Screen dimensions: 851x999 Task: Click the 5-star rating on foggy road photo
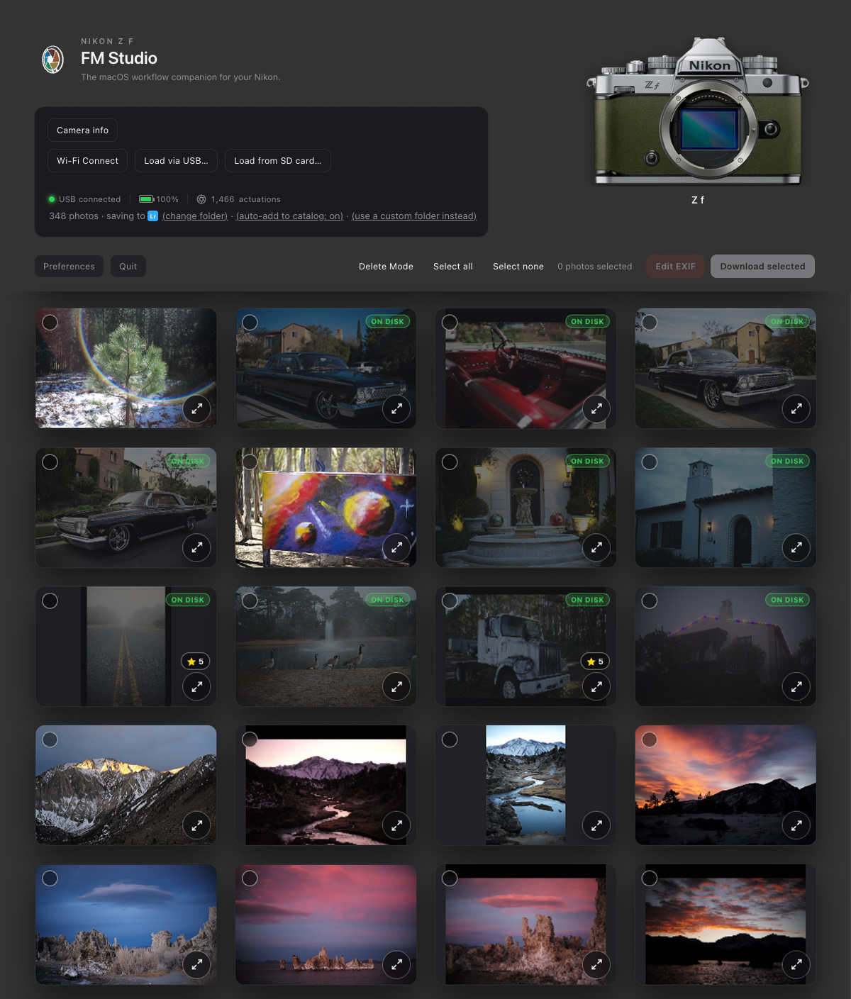tap(196, 662)
